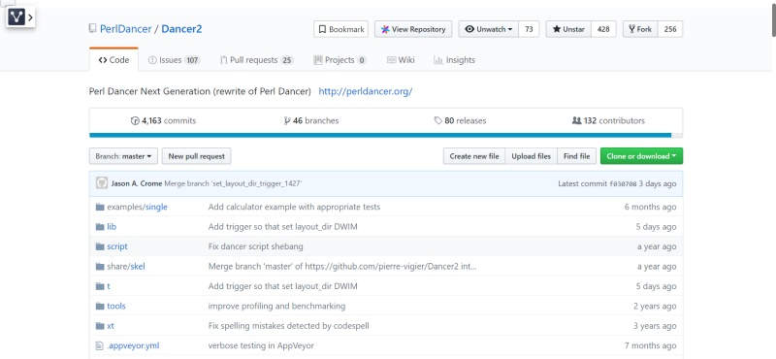Click the Bookmark button
Viewport: 776px width, 359px height.
coord(341,29)
